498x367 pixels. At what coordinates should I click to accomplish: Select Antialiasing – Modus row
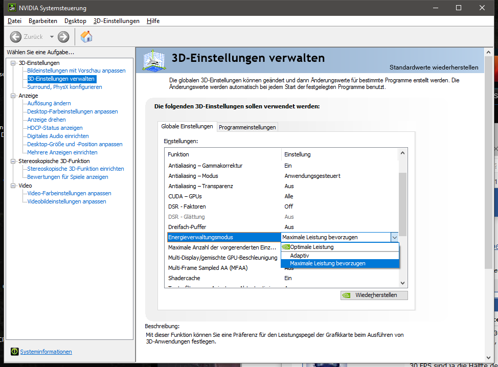pyautogui.click(x=282, y=176)
